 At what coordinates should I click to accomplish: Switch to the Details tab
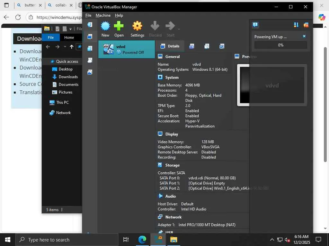coord(170,46)
